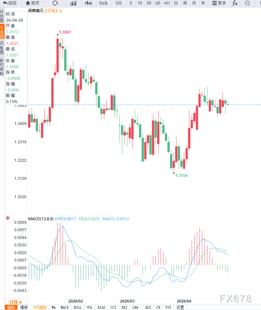Open the fx formula indicator tool
Image resolution: width=261 pixels, height=310 pixels.
[x=235, y=3]
